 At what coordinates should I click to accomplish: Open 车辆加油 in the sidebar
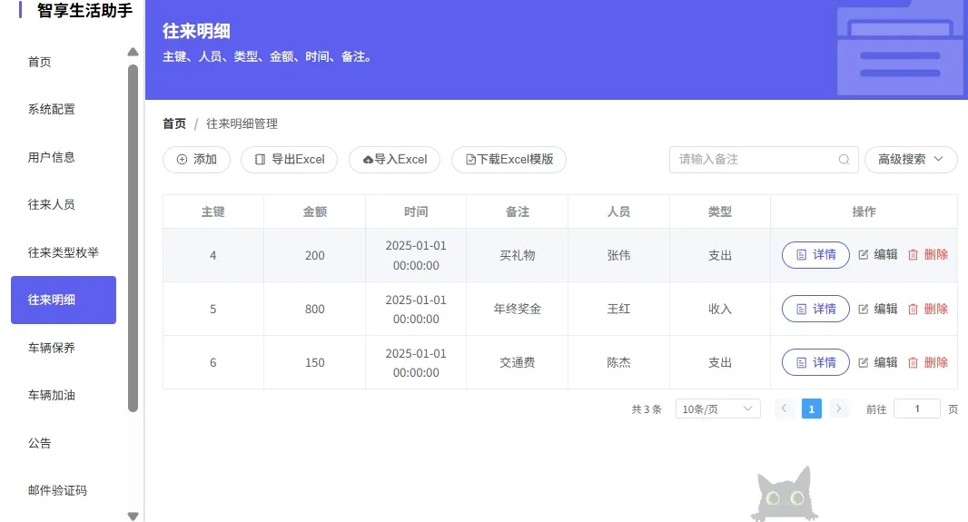pos(64,395)
